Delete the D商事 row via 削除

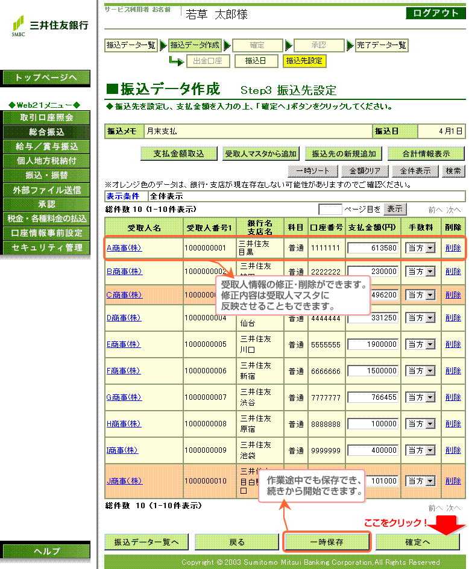pos(453,318)
